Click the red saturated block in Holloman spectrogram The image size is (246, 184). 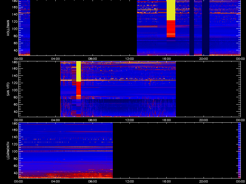[x=171, y=29]
